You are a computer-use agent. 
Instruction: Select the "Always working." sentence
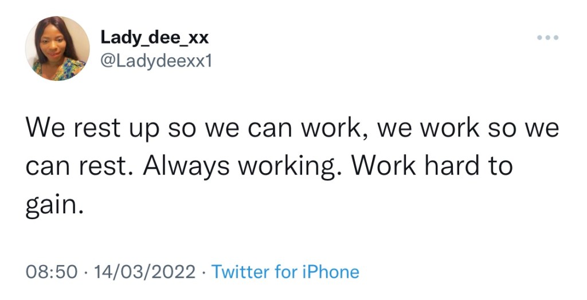[x=242, y=166]
